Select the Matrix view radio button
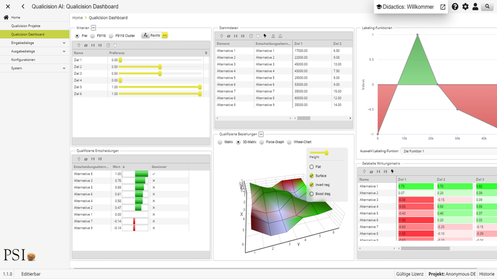 pyautogui.click(x=220, y=142)
